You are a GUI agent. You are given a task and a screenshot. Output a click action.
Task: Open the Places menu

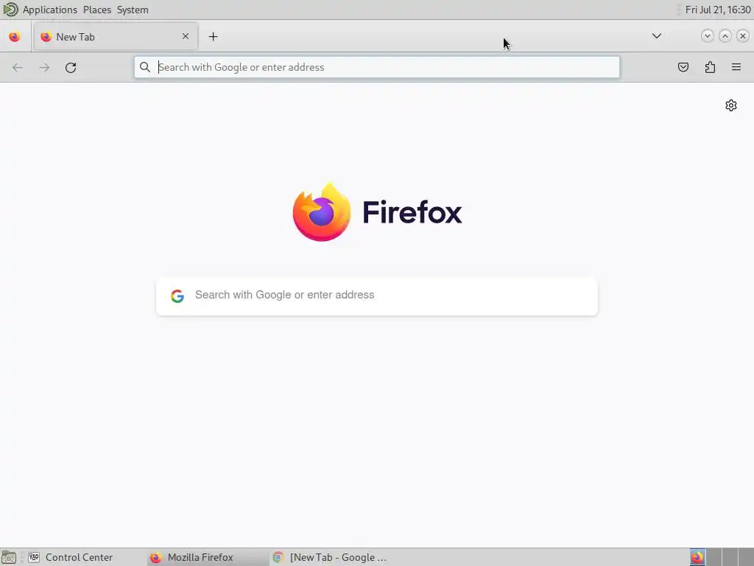[x=97, y=10]
